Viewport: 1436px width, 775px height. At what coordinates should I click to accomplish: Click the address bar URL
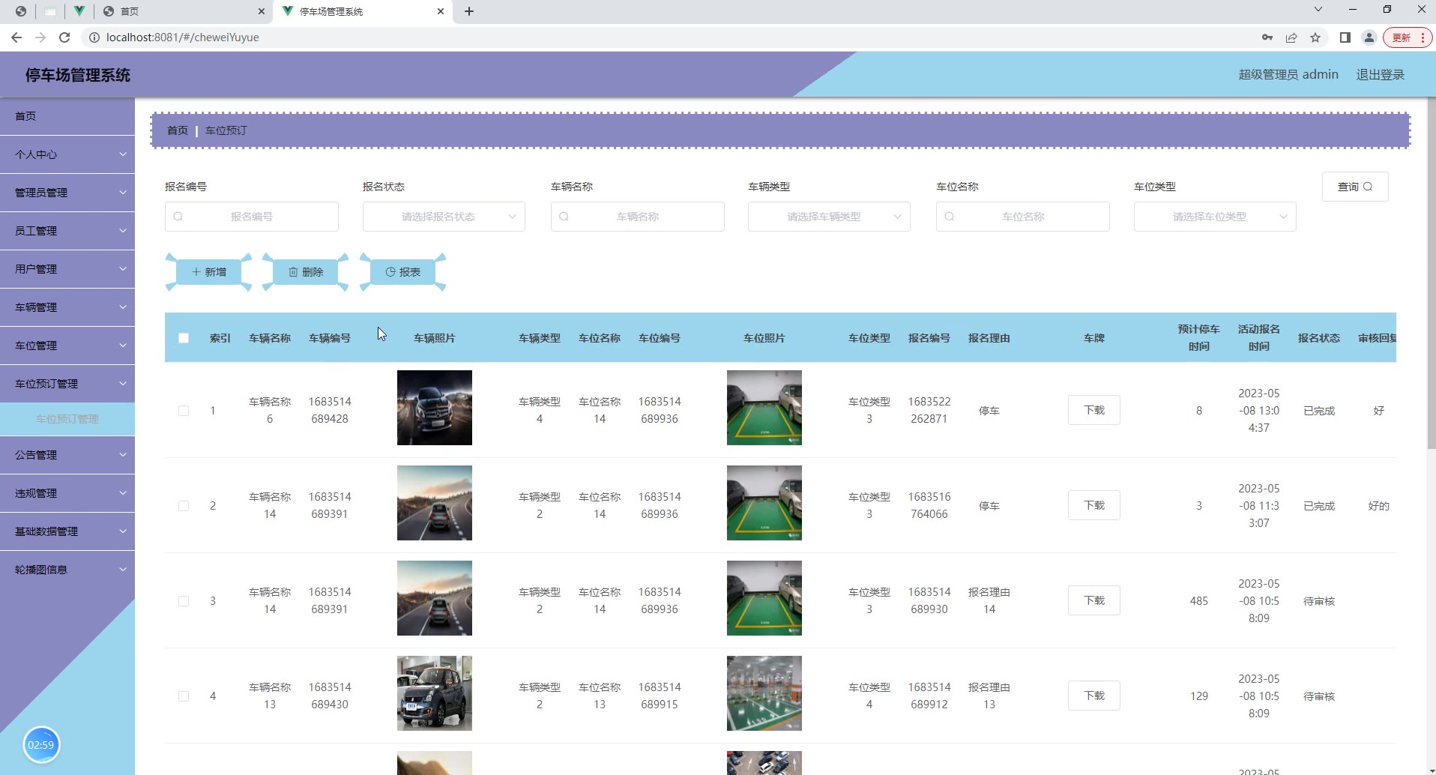pyautogui.click(x=183, y=37)
